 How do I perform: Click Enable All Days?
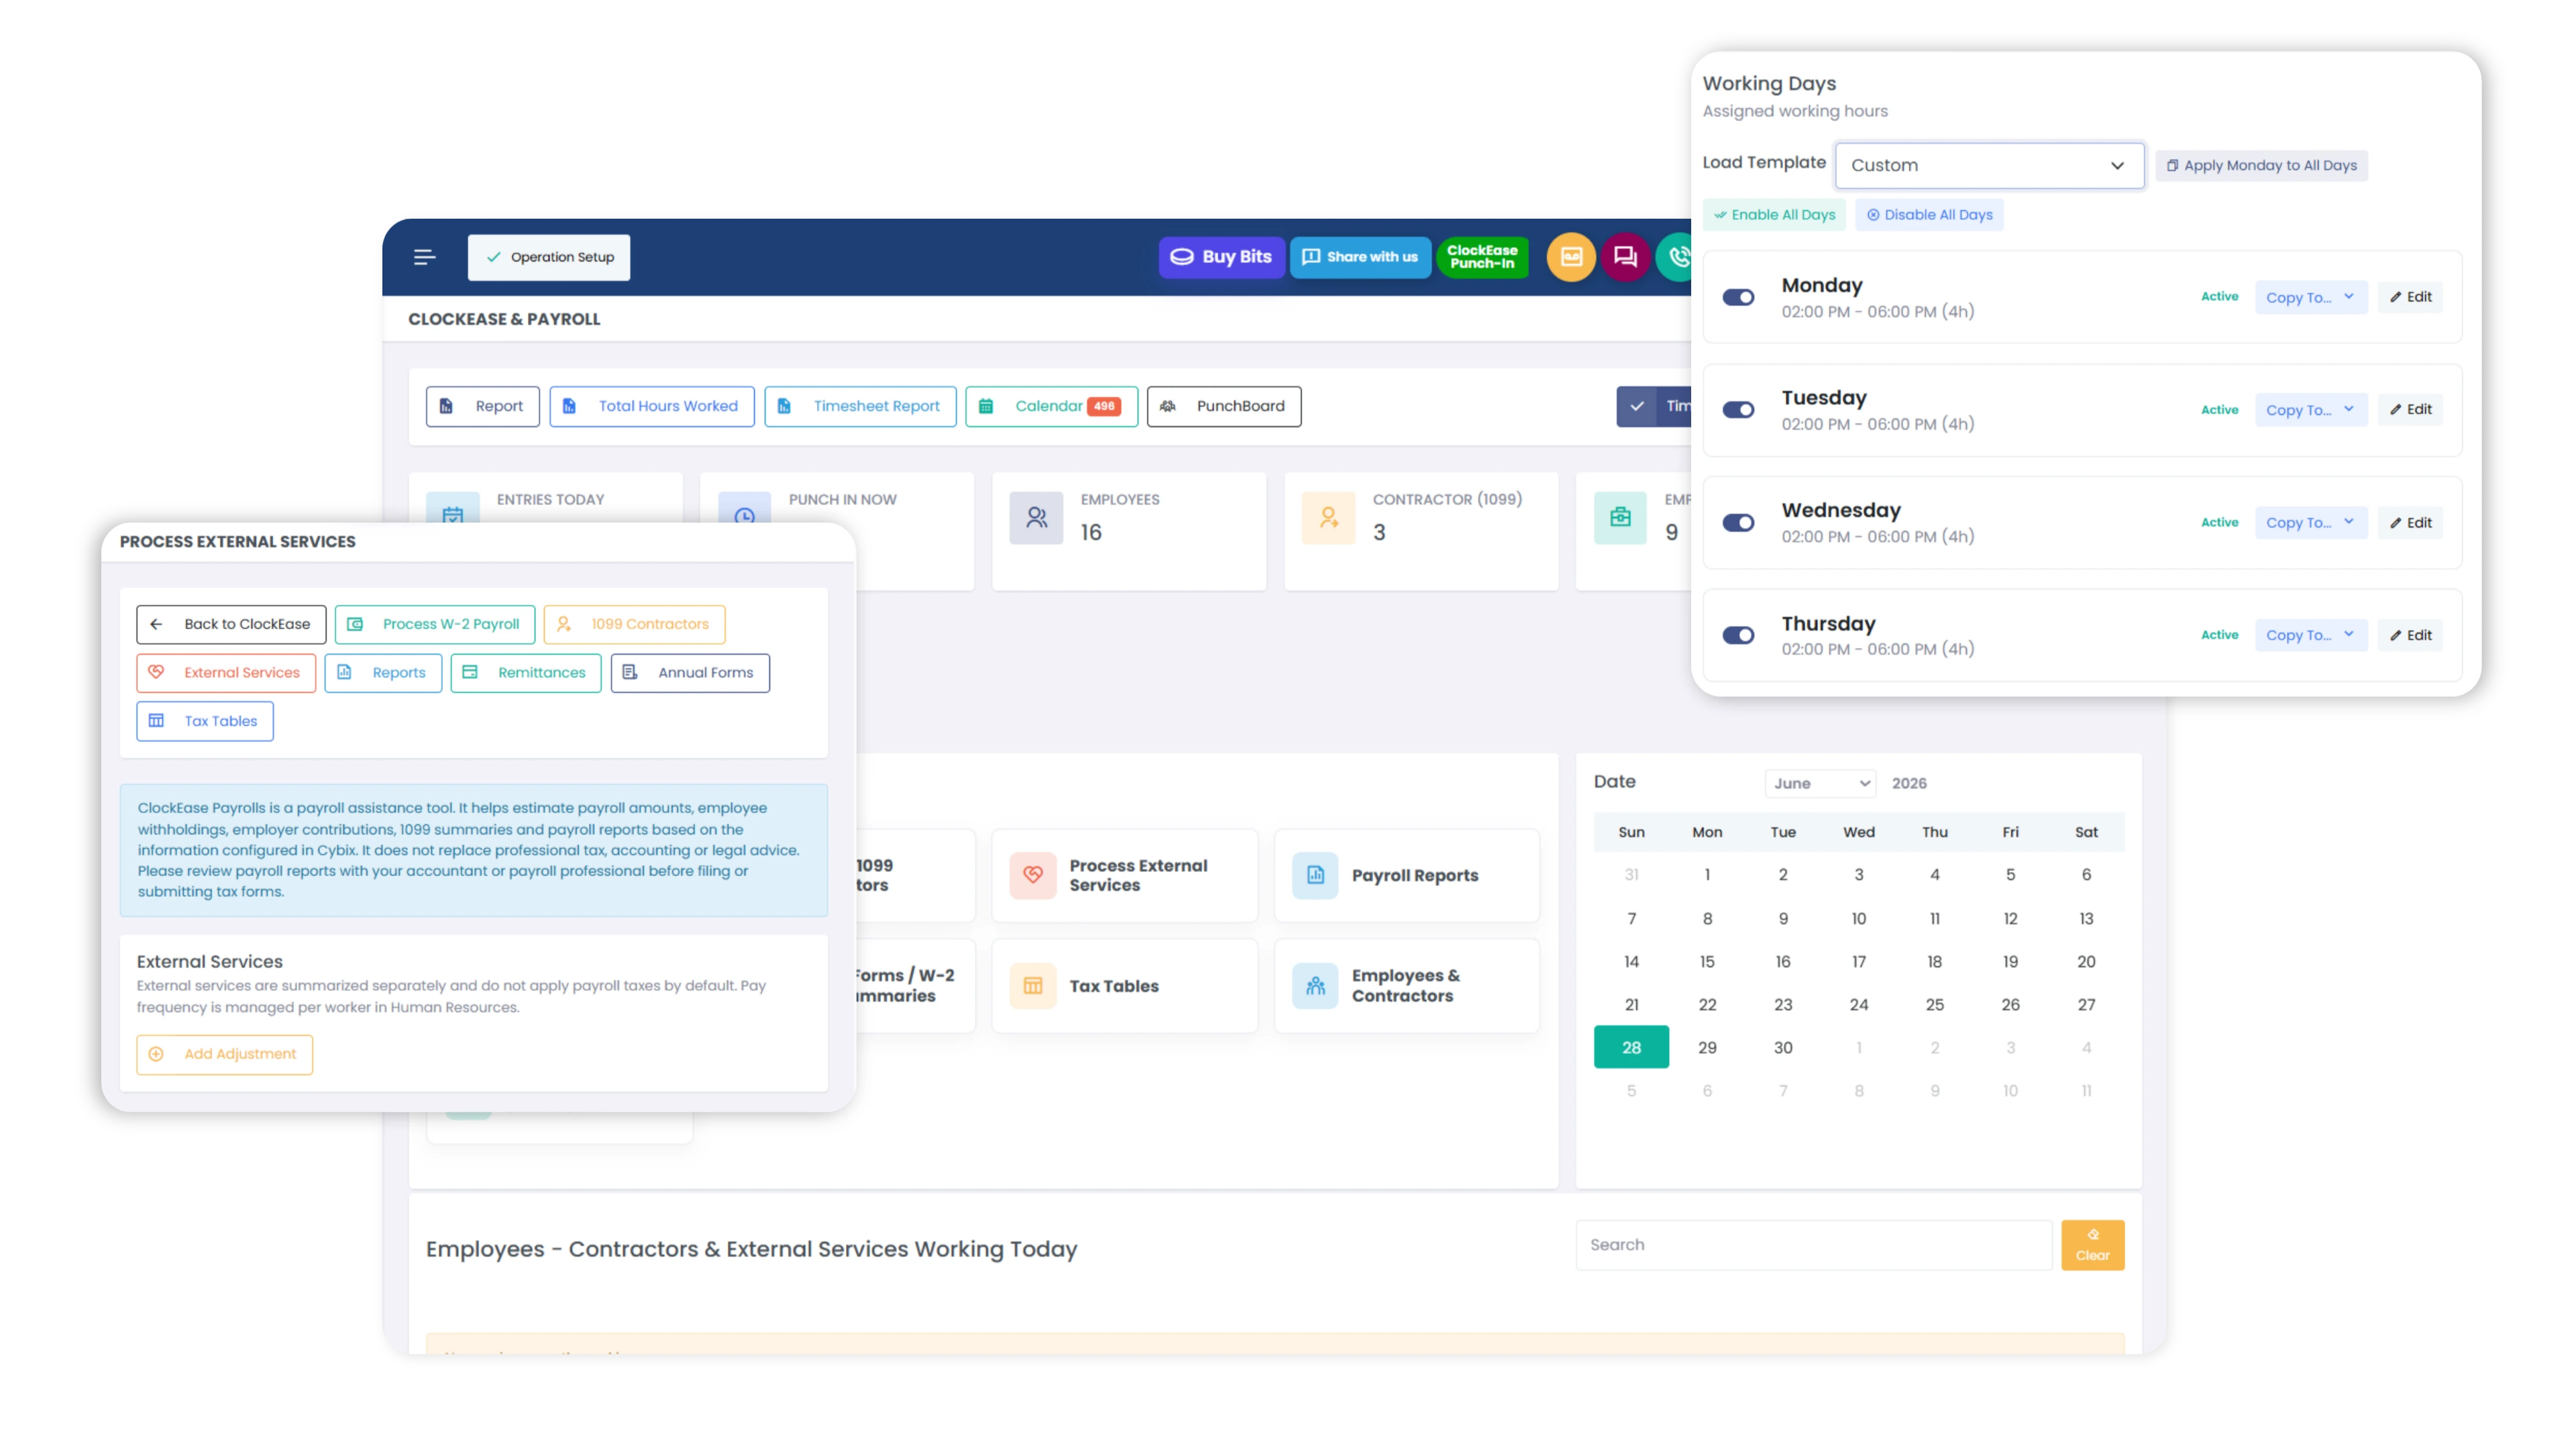click(1774, 214)
